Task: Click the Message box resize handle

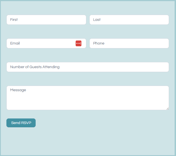Action: 167,108
